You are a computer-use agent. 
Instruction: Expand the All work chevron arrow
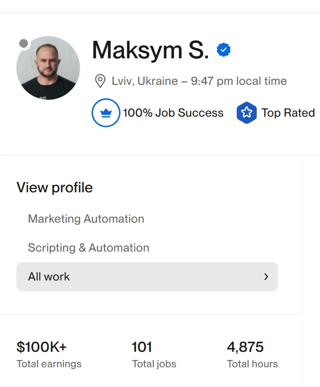pos(266,277)
